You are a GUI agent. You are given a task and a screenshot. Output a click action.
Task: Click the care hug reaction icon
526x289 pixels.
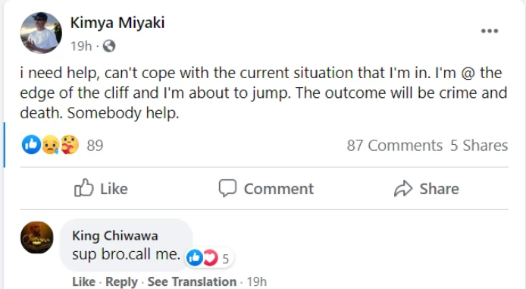70,145
